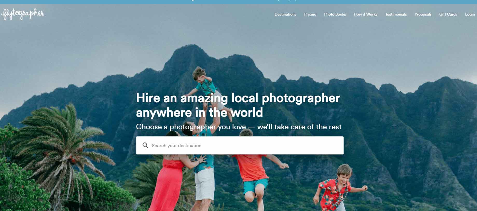Click the Flytographer logo
This screenshot has width=477, height=211.
(x=23, y=14)
